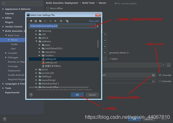The image size is (173, 123).
Task: Browse for user settings file folder icon
Action: 153,75
